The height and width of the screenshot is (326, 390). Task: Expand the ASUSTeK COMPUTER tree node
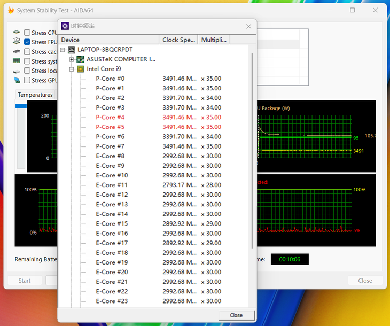click(x=72, y=59)
